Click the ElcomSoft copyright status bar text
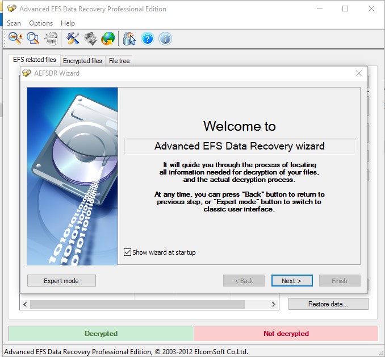This screenshot has height=357, width=385. click(x=126, y=351)
